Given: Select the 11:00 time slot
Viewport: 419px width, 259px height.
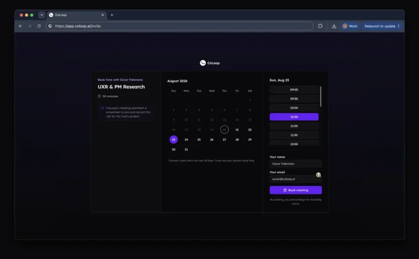Looking at the screenshot, I should click(x=294, y=126).
